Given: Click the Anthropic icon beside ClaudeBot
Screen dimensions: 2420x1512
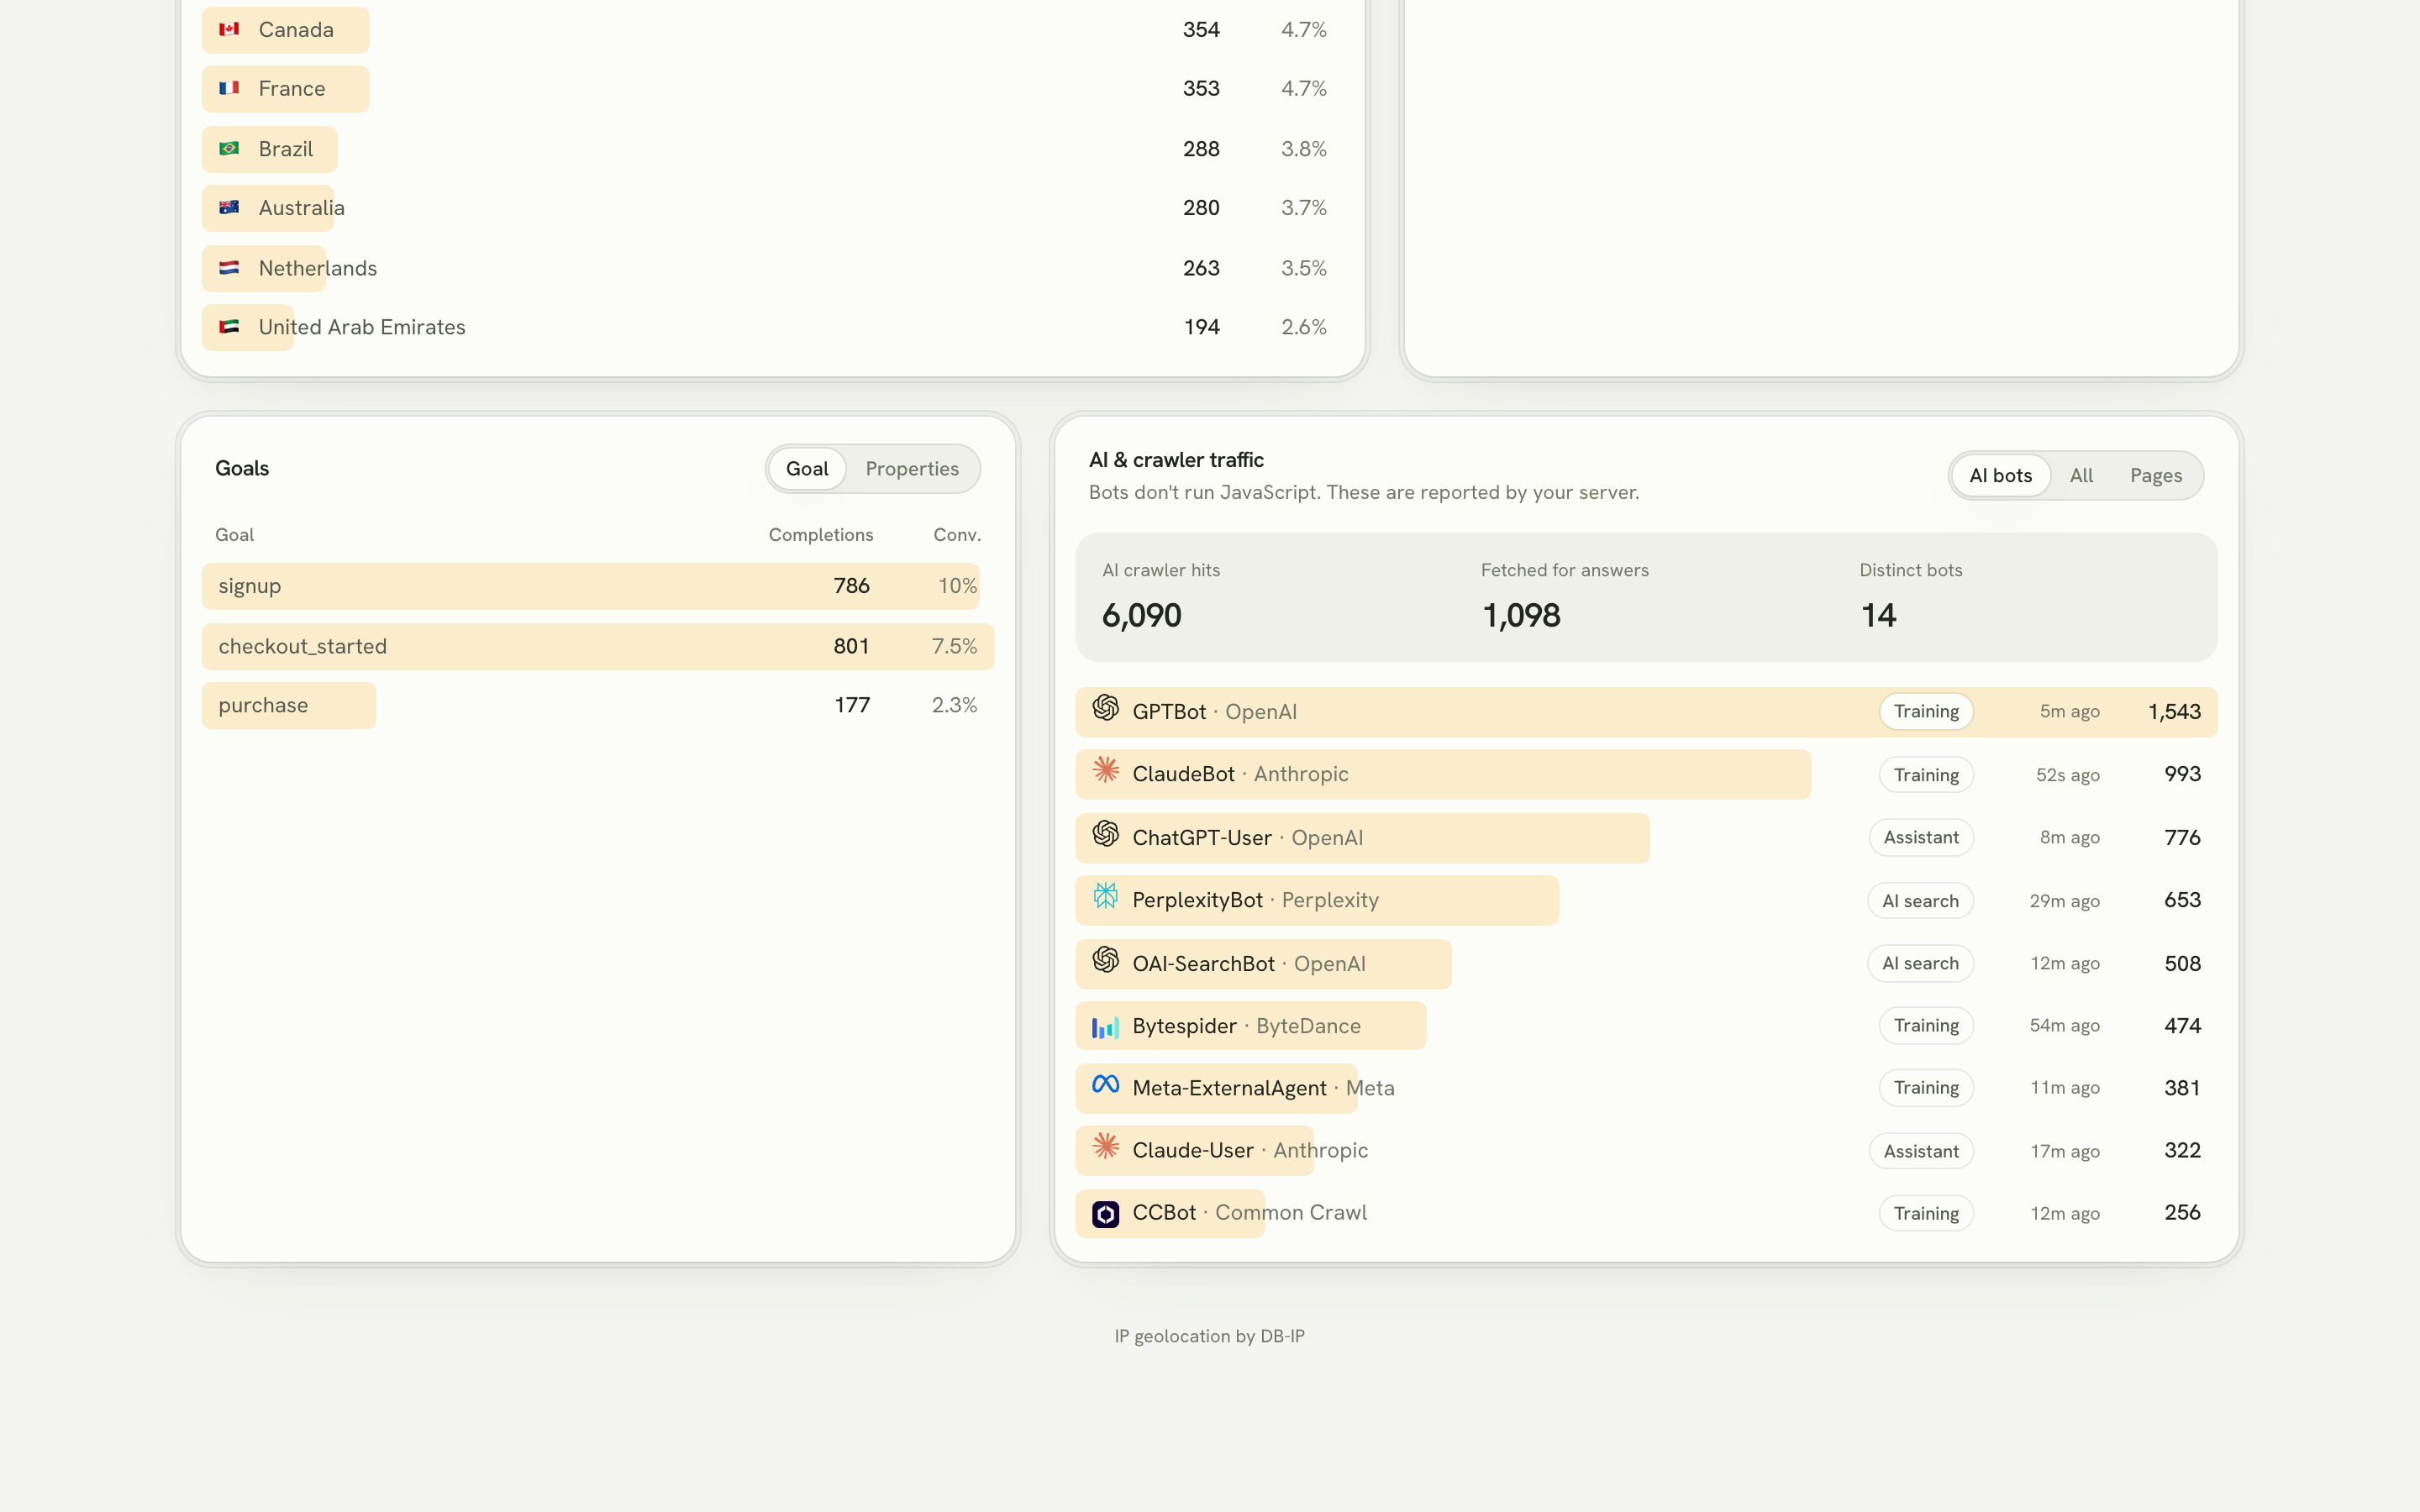Looking at the screenshot, I should click(1105, 770).
